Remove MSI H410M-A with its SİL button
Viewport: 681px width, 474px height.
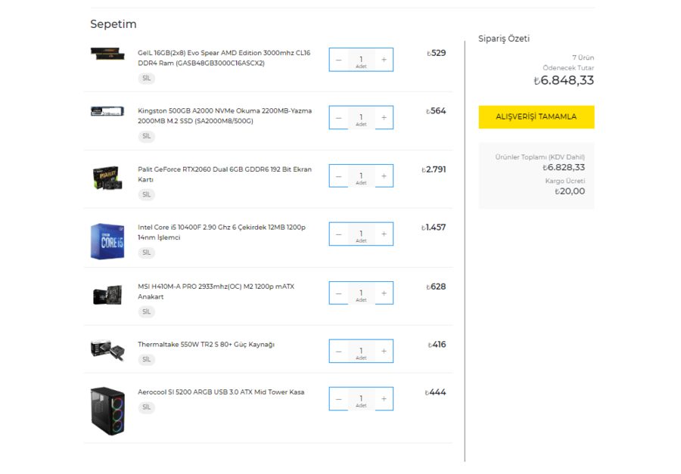pyautogui.click(x=146, y=312)
